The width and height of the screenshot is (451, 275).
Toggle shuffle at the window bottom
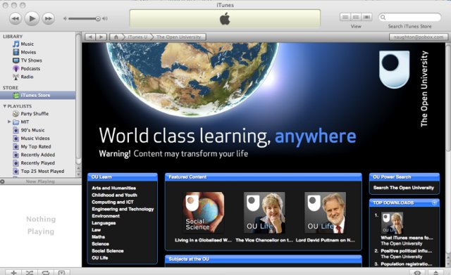(x=30, y=272)
